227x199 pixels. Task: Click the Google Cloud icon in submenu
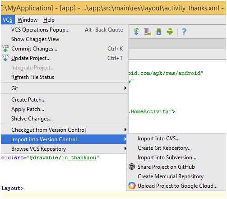click(x=132, y=185)
